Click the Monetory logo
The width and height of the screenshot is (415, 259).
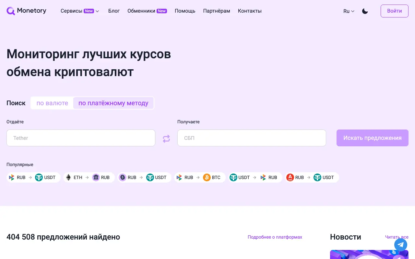coord(27,11)
